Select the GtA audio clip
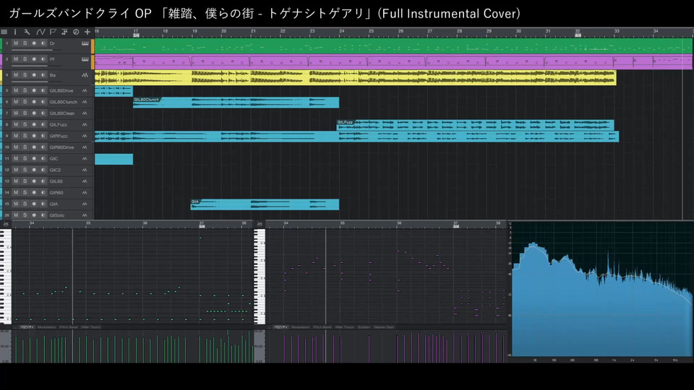The height and width of the screenshot is (390, 694). click(x=265, y=204)
